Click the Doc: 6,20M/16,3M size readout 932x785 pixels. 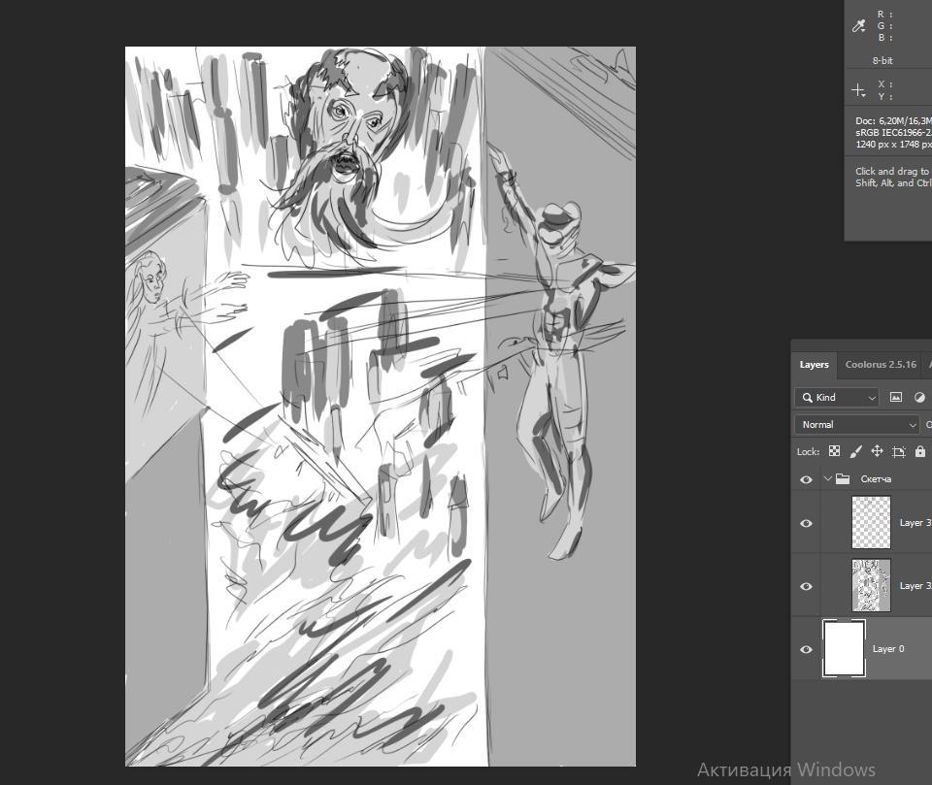coord(893,120)
